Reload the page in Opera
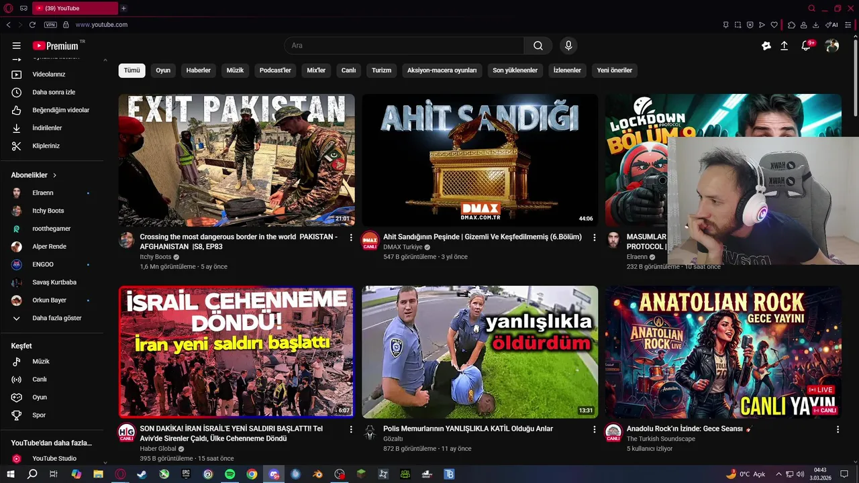 click(x=32, y=25)
